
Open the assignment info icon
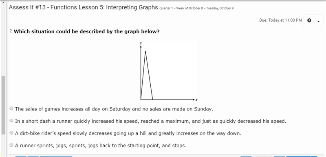click(x=309, y=20)
